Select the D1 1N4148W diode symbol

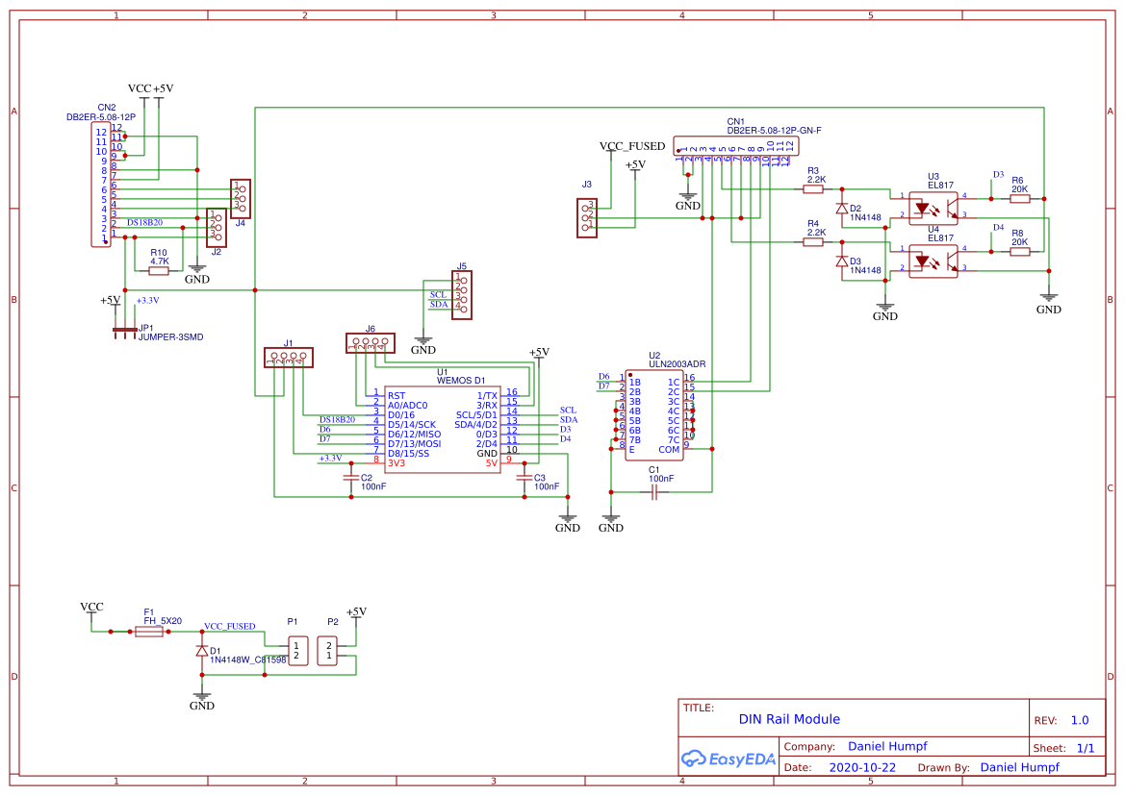click(202, 651)
